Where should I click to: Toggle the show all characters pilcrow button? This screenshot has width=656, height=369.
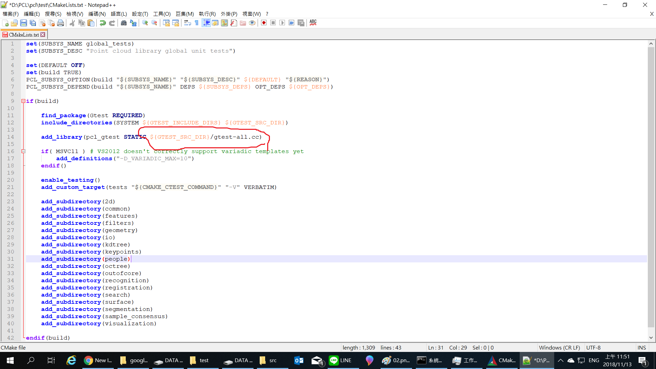[x=197, y=23]
